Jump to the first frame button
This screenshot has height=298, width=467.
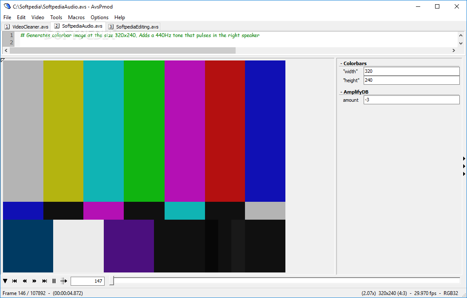point(14,281)
